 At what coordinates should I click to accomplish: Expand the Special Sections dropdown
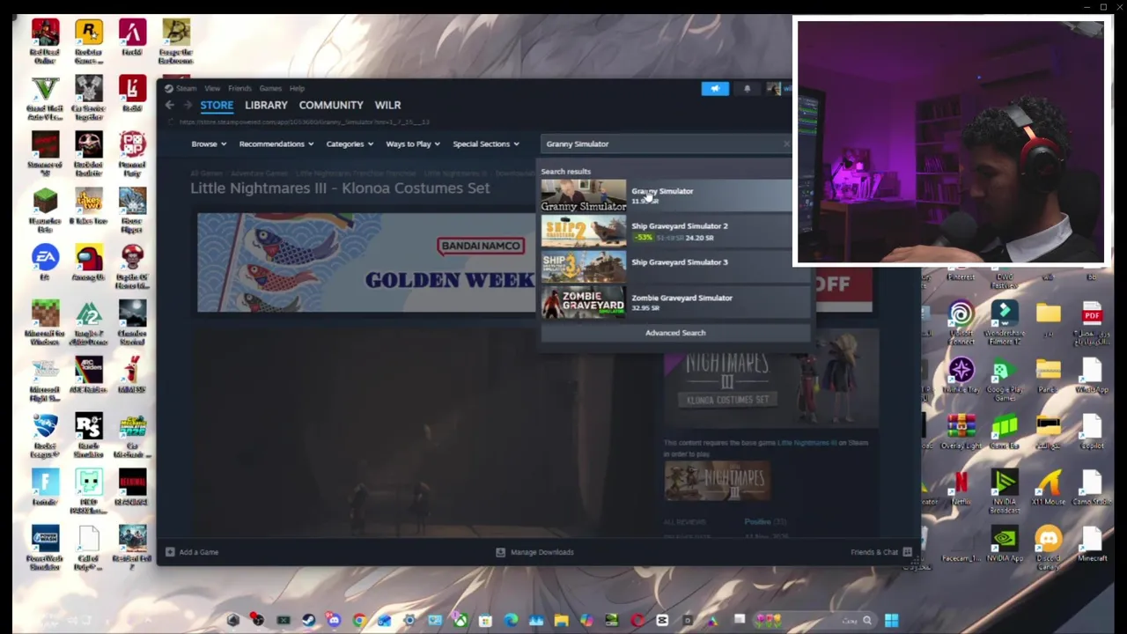pos(486,144)
